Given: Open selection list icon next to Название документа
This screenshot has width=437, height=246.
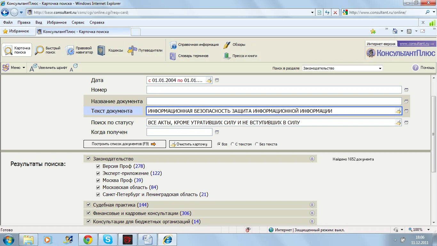Looking at the screenshot, I should 406,102.
